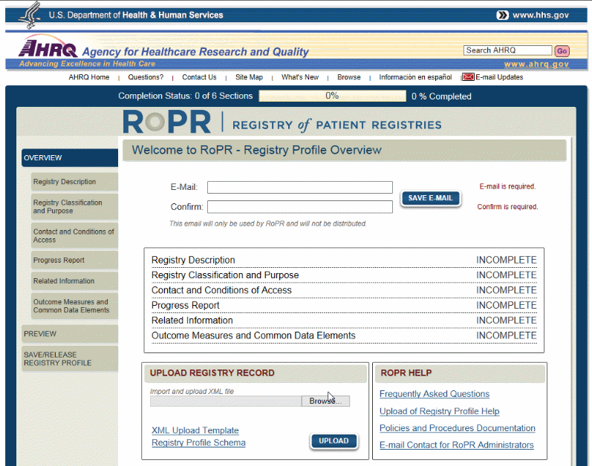Open the What's New menu link
The width and height of the screenshot is (592, 466).
[300, 77]
